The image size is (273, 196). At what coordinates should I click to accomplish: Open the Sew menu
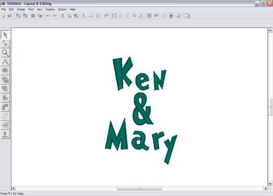click(x=40, y=9)
